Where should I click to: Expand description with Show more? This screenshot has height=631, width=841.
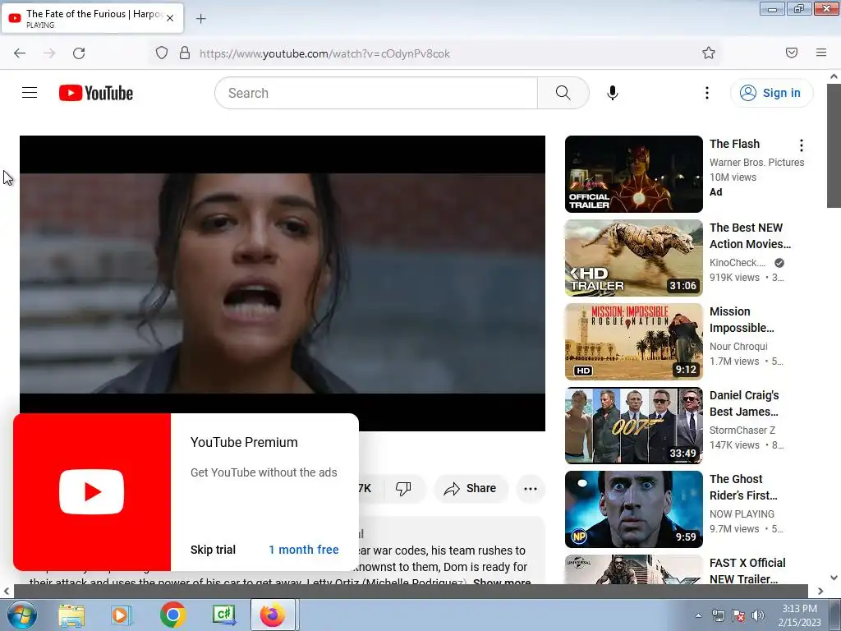502,582
